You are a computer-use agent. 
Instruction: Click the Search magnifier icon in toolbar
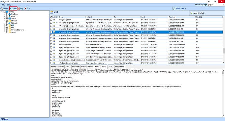coord(1,9)
